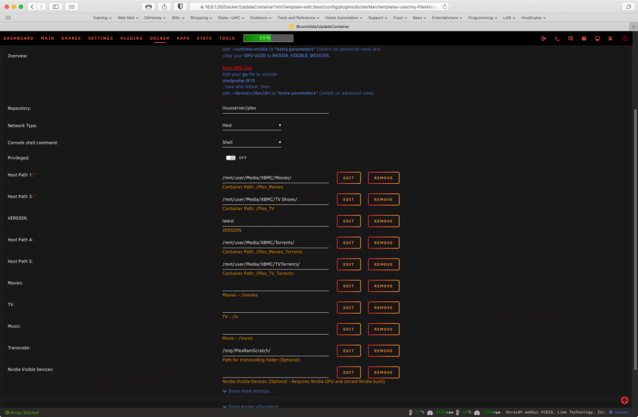Open the Stats tab

[204, 38]
